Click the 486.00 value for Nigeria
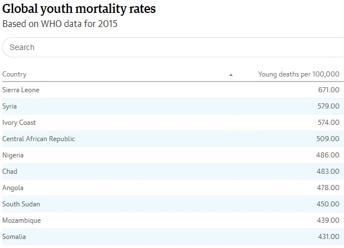 (x=328, y=155)
